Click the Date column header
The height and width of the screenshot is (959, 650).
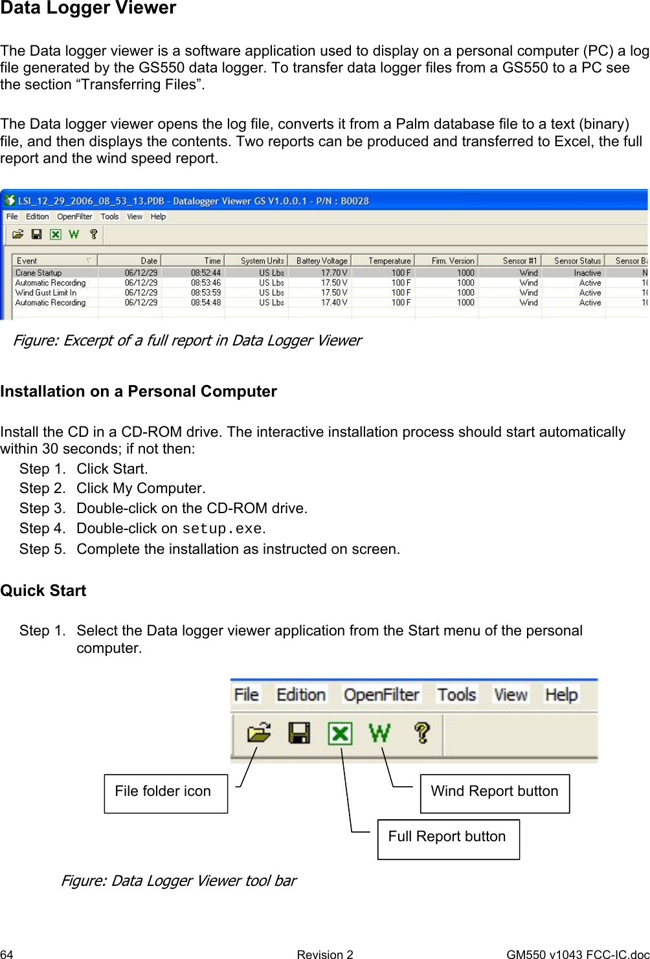point(129,261)
